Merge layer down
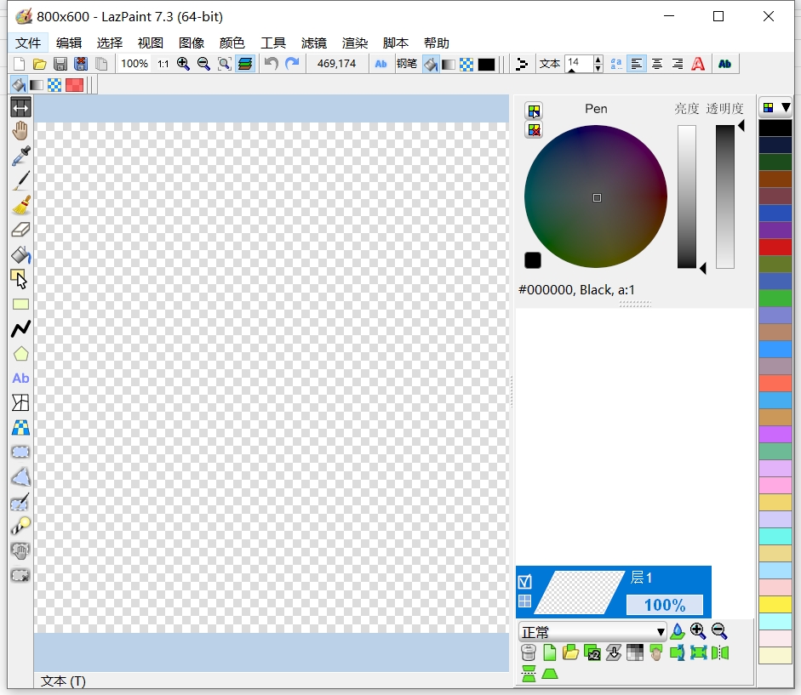This screenshot has height=695, width=801. click(614, 652)
